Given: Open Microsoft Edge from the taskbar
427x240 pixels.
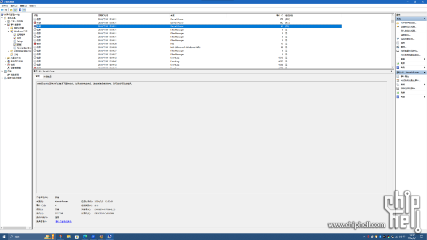Looking at the screenshot, I should point(85,237).
